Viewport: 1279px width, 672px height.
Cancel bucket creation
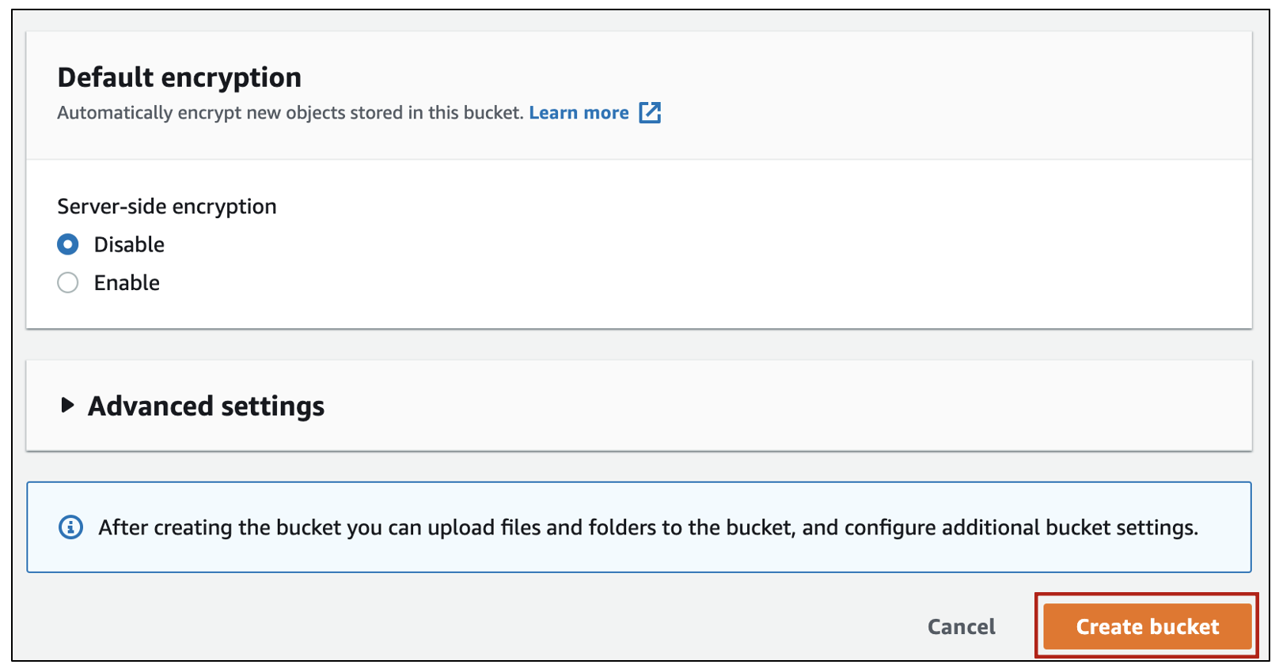pyautogui.click(x=961, y=626)
